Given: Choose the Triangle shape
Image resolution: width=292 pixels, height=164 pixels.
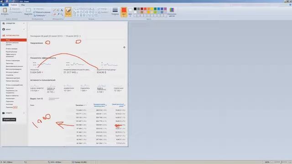Looking at the screenshot, I should click(x=93, y=9).
